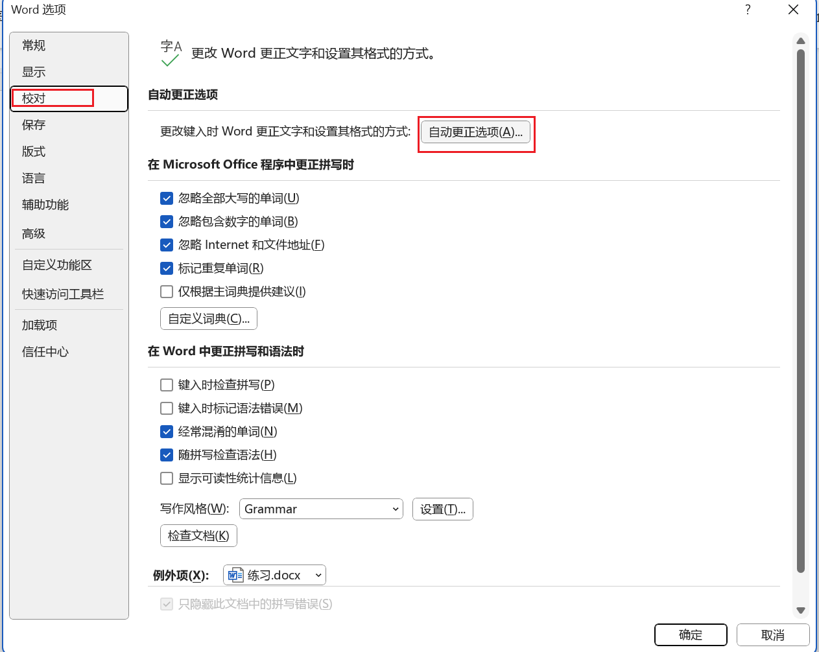This screenshot has height=652, width=819.
Task: Uncheck 经常混淆的单词(N)
Action: pos(167,432)
